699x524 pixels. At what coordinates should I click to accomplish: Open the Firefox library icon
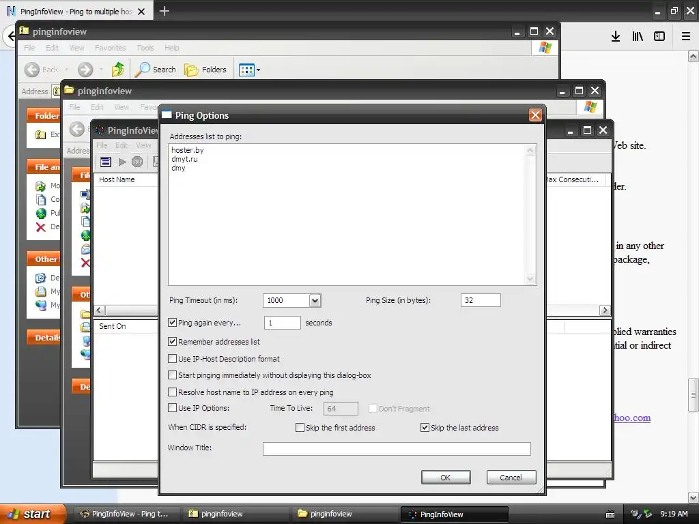638,37
